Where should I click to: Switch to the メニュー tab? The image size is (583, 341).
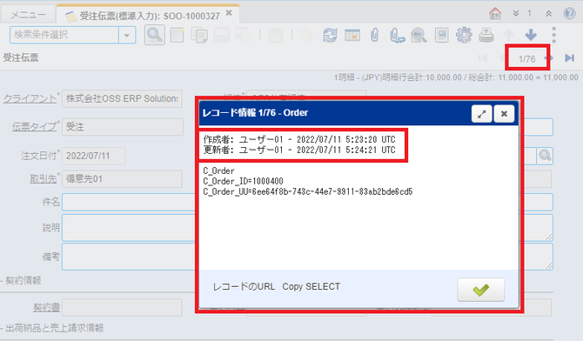click(x=28, y=15)
